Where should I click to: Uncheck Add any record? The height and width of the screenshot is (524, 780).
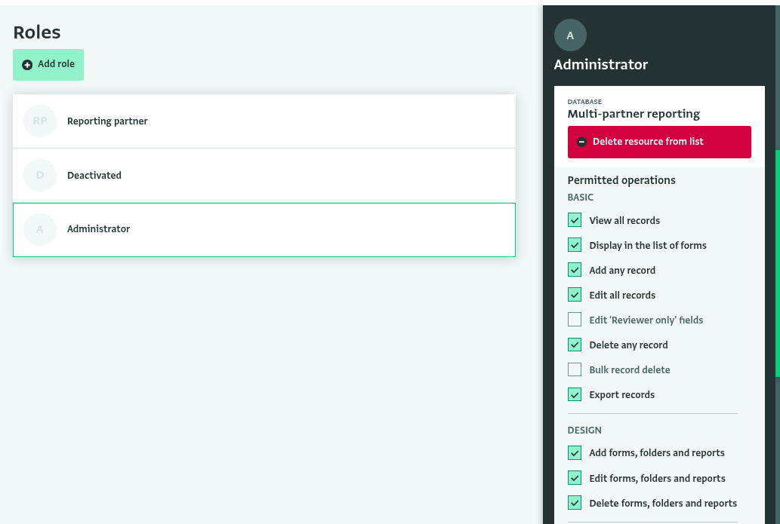(x=575, y=270)
